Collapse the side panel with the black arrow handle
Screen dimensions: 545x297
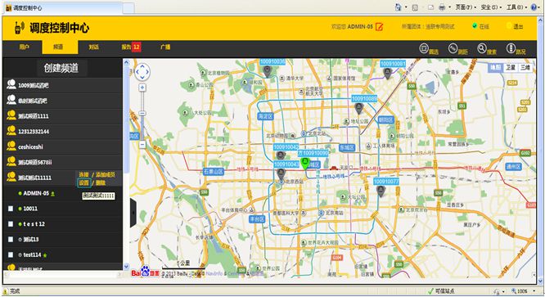click(133, 213)
